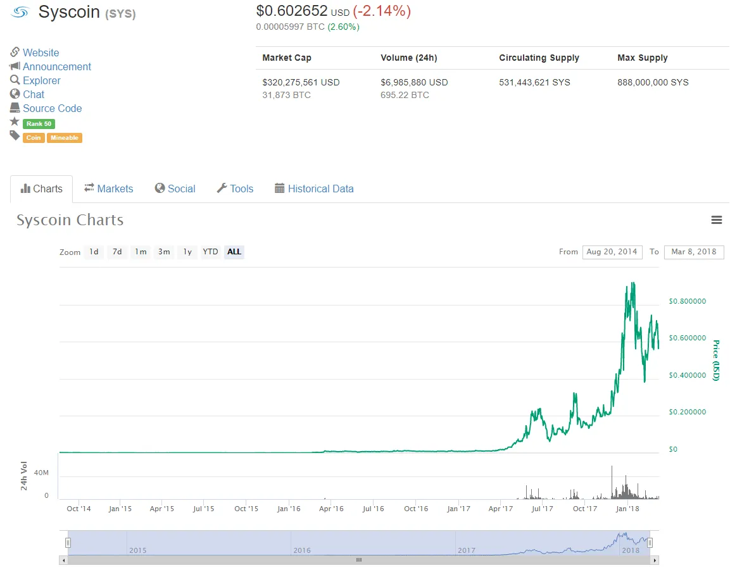Switch to the Social tab
730x570 pixels.
(x=175, y=189)
